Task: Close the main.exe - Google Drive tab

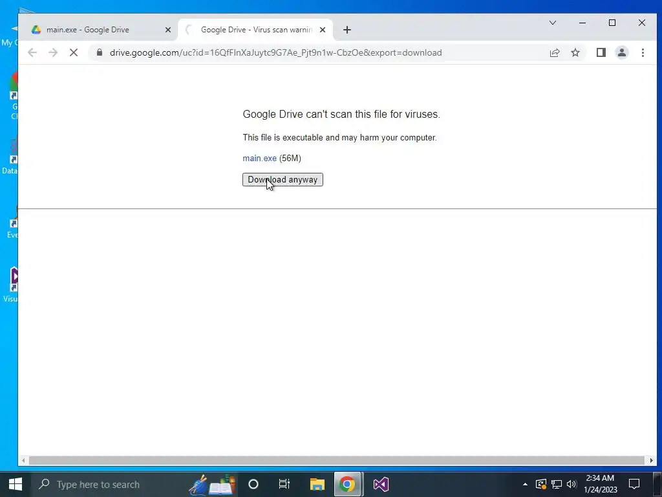Action: 167,30
